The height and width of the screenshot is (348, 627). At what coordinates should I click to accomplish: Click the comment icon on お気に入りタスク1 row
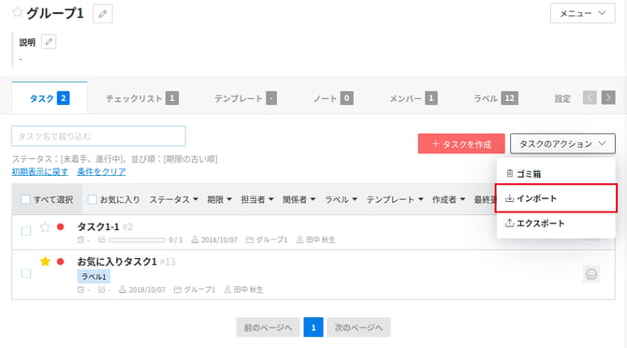tap(591, 274)
